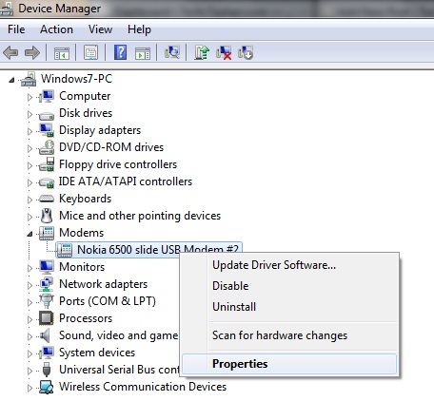Select the Wireless Communication Devices label
The width and height of the screenshot is (434, 401).
click(143, 387)
